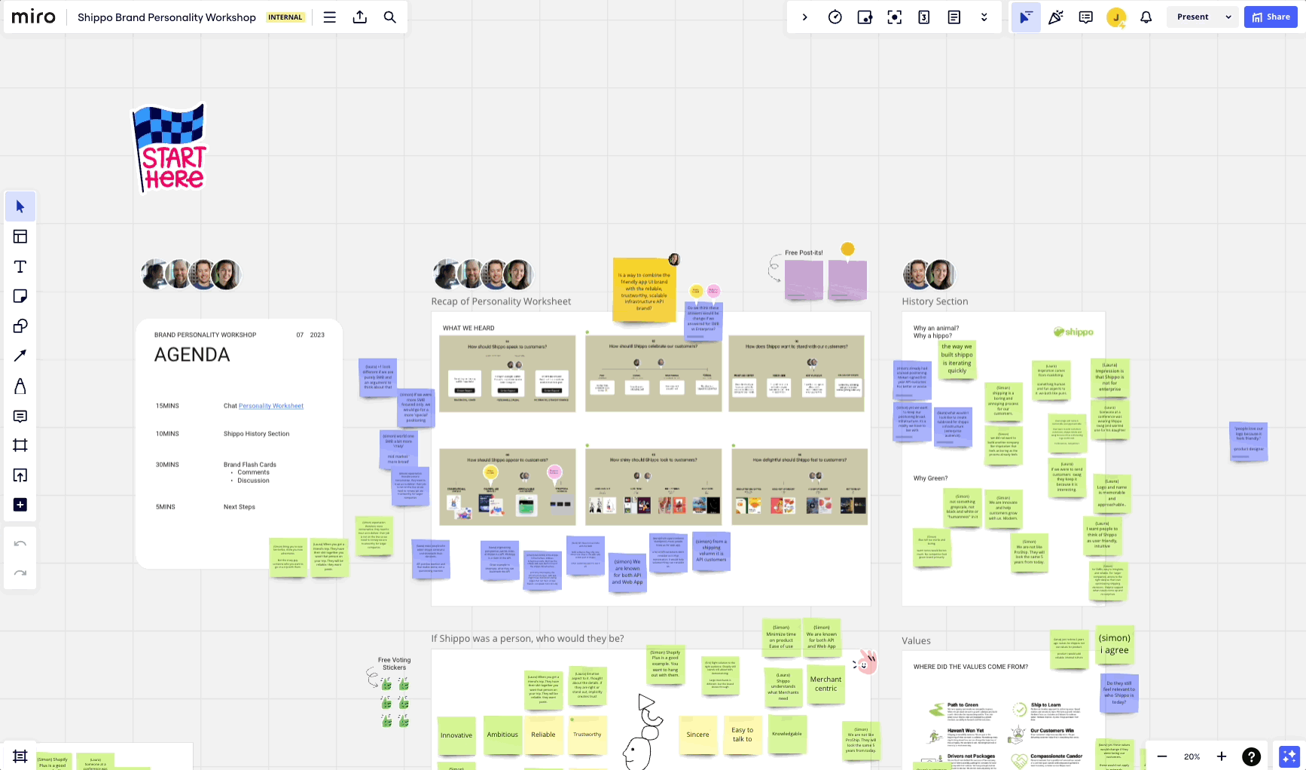Expand more apps double chevron
Image resolution: width=1306 pixels, height=770 pixels.
[x=984, y=17]
